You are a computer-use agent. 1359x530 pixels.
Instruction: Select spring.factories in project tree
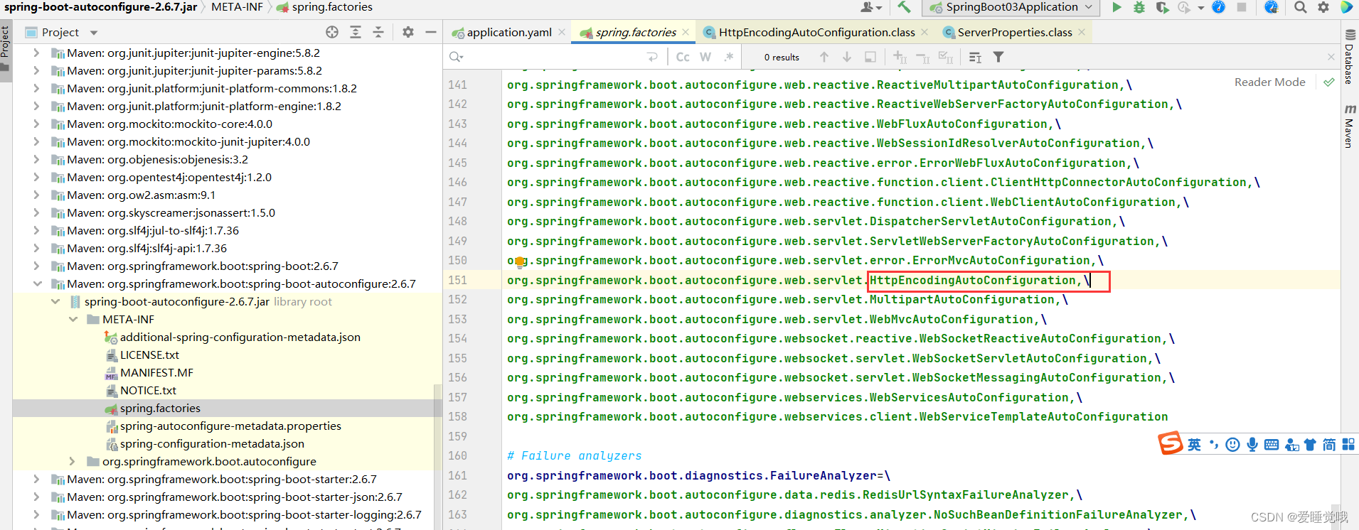[x=160, y=408]
